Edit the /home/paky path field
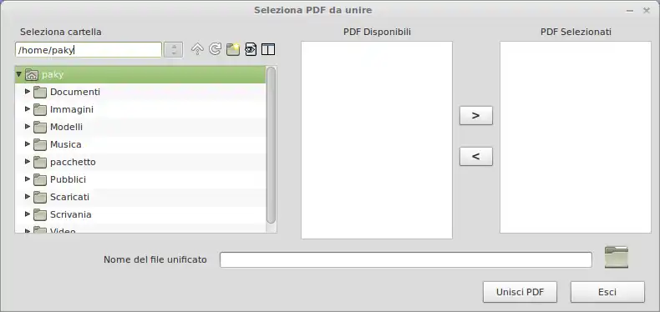Image resolution: width=660 pixels, height=312 pixels. (89, 50)
